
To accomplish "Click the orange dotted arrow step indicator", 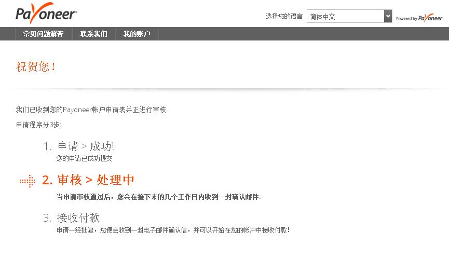I will (28, 181).
